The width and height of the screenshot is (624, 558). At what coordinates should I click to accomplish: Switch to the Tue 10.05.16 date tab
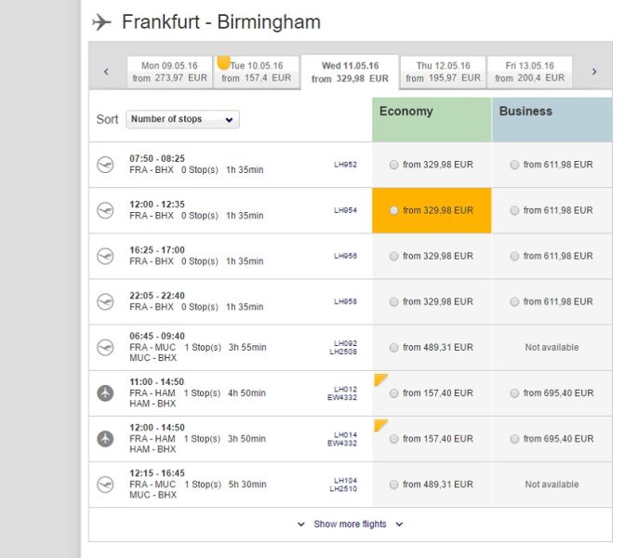coord(257,72)
